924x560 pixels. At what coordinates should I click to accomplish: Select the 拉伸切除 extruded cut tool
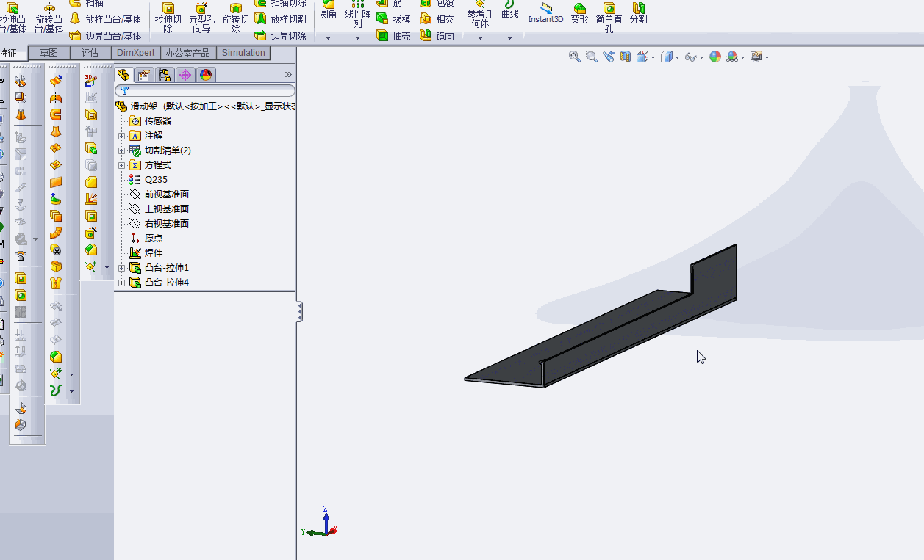point(168,18)
